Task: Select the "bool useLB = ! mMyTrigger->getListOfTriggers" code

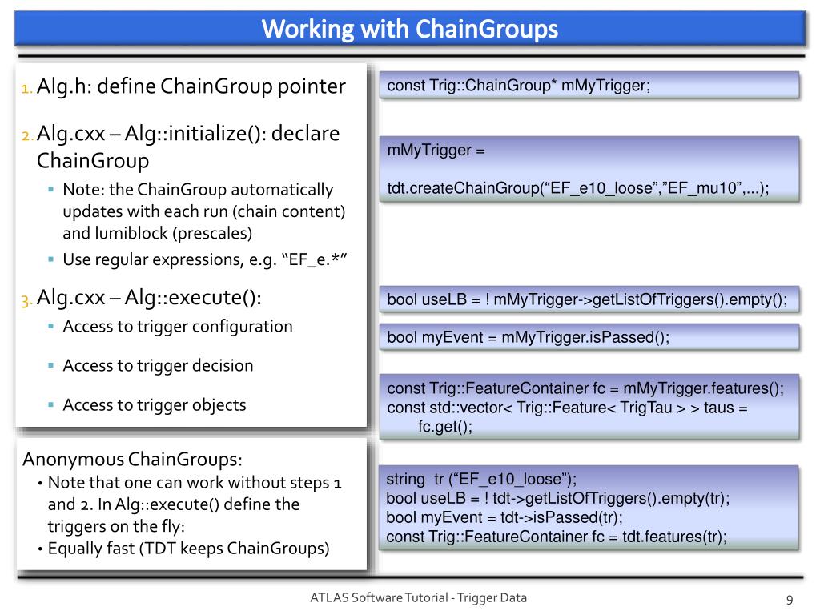Action: tap(587, 299)
